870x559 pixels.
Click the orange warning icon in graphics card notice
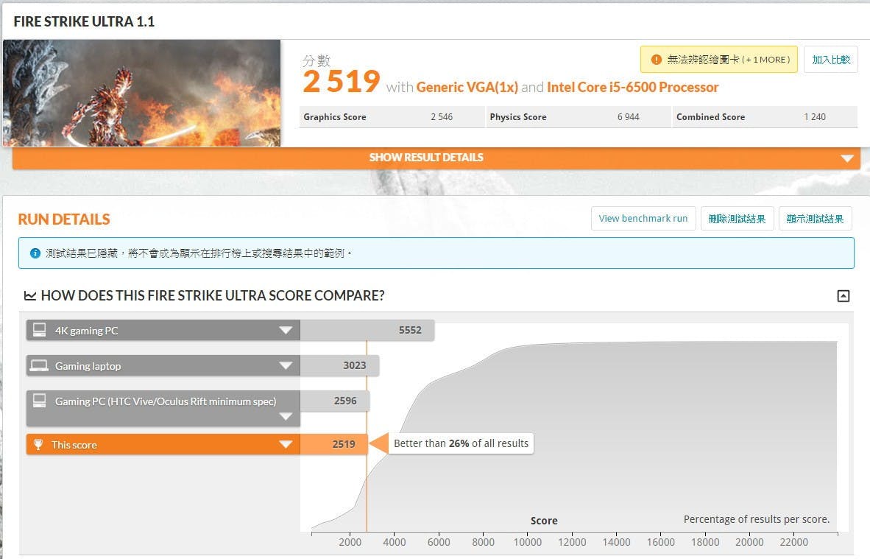[x=656, y=60]
